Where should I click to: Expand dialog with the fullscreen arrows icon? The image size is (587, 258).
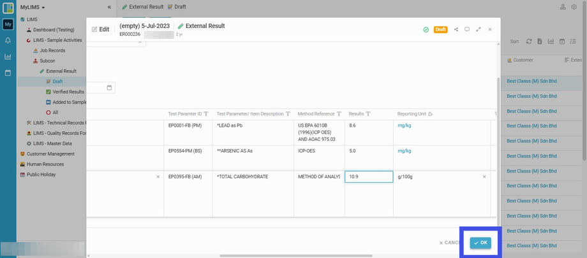[x=478, y=29]
